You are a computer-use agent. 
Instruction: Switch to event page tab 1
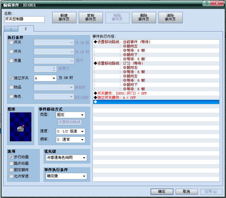[11, 29]
